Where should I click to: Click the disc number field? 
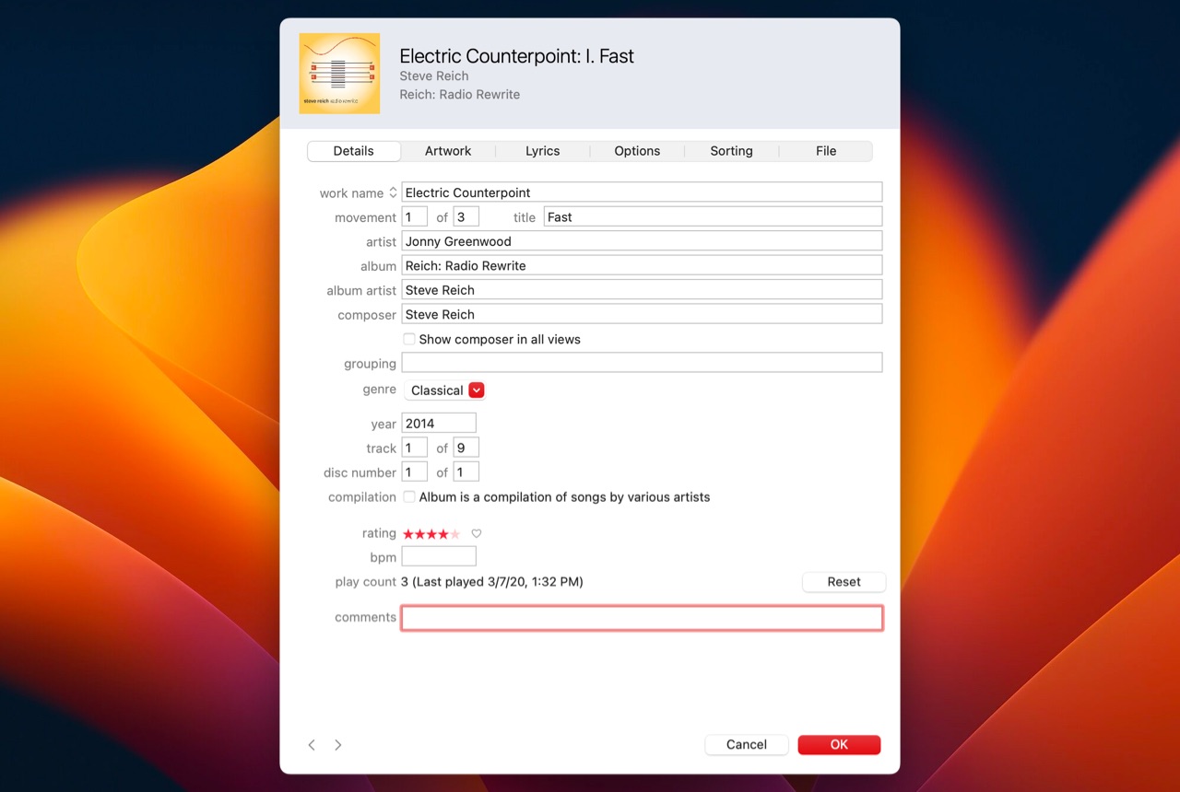pos(415,472)
